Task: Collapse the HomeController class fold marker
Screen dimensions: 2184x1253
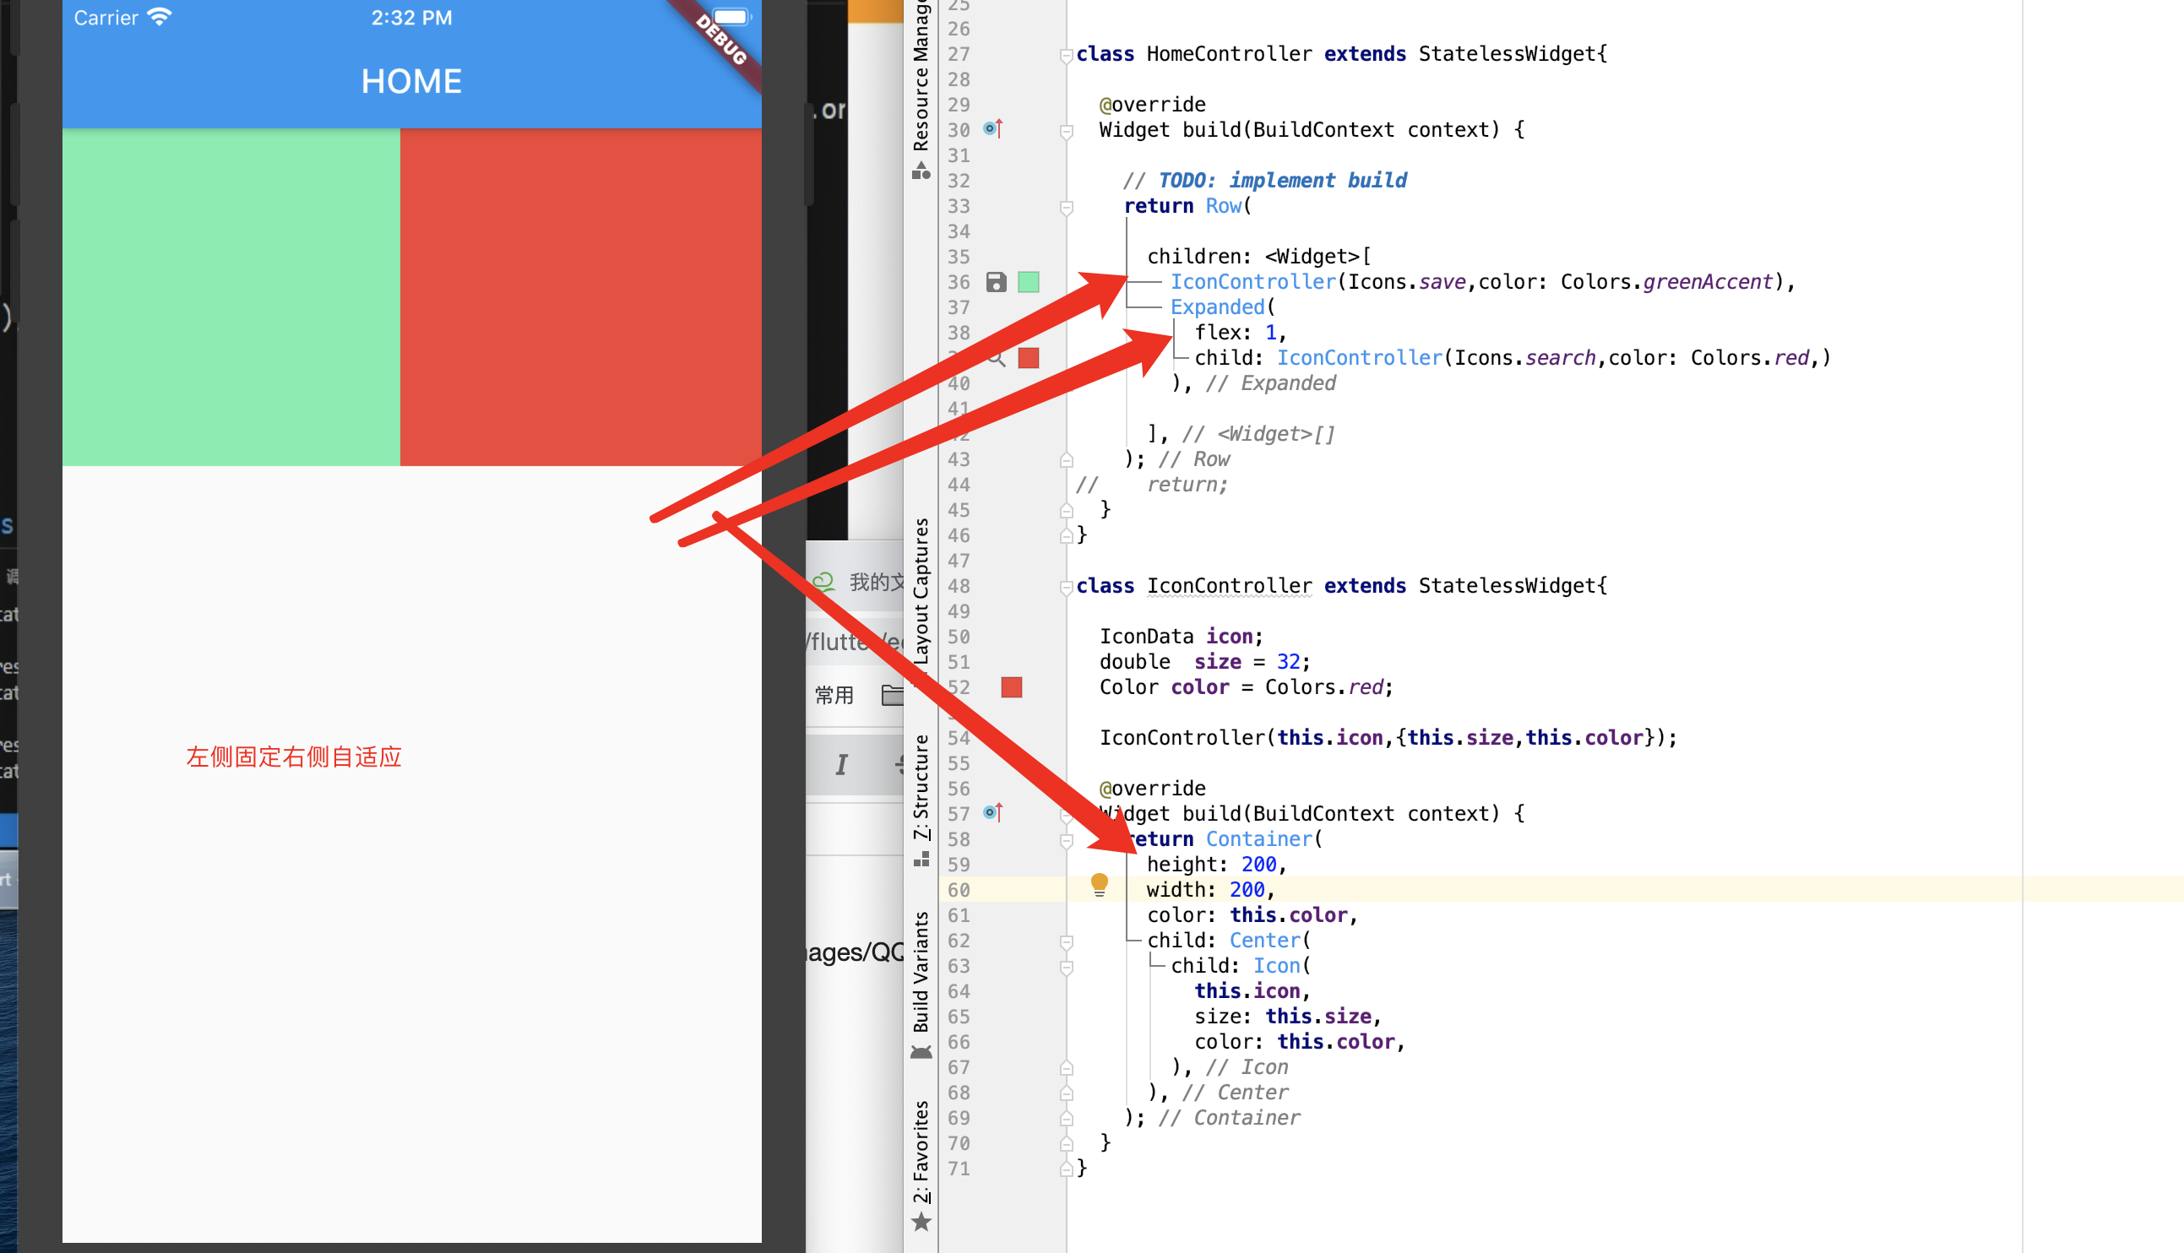Action: (x=1066, y=56)
